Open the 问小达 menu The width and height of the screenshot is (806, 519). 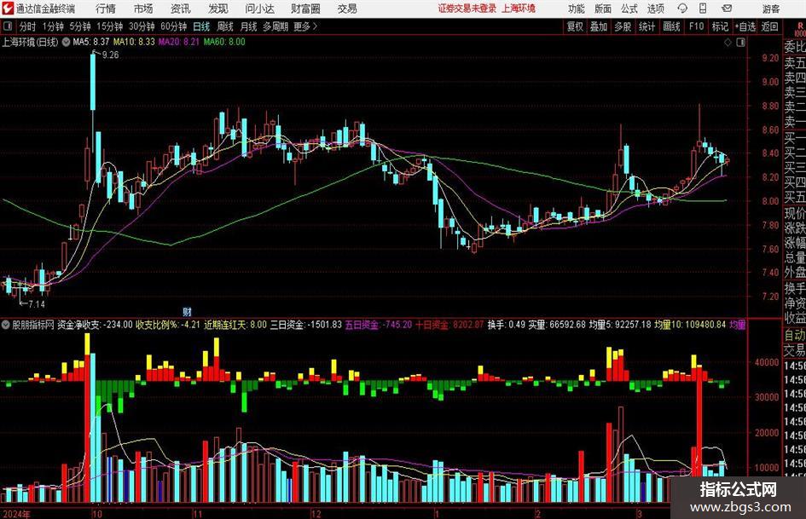click(260, 9)
